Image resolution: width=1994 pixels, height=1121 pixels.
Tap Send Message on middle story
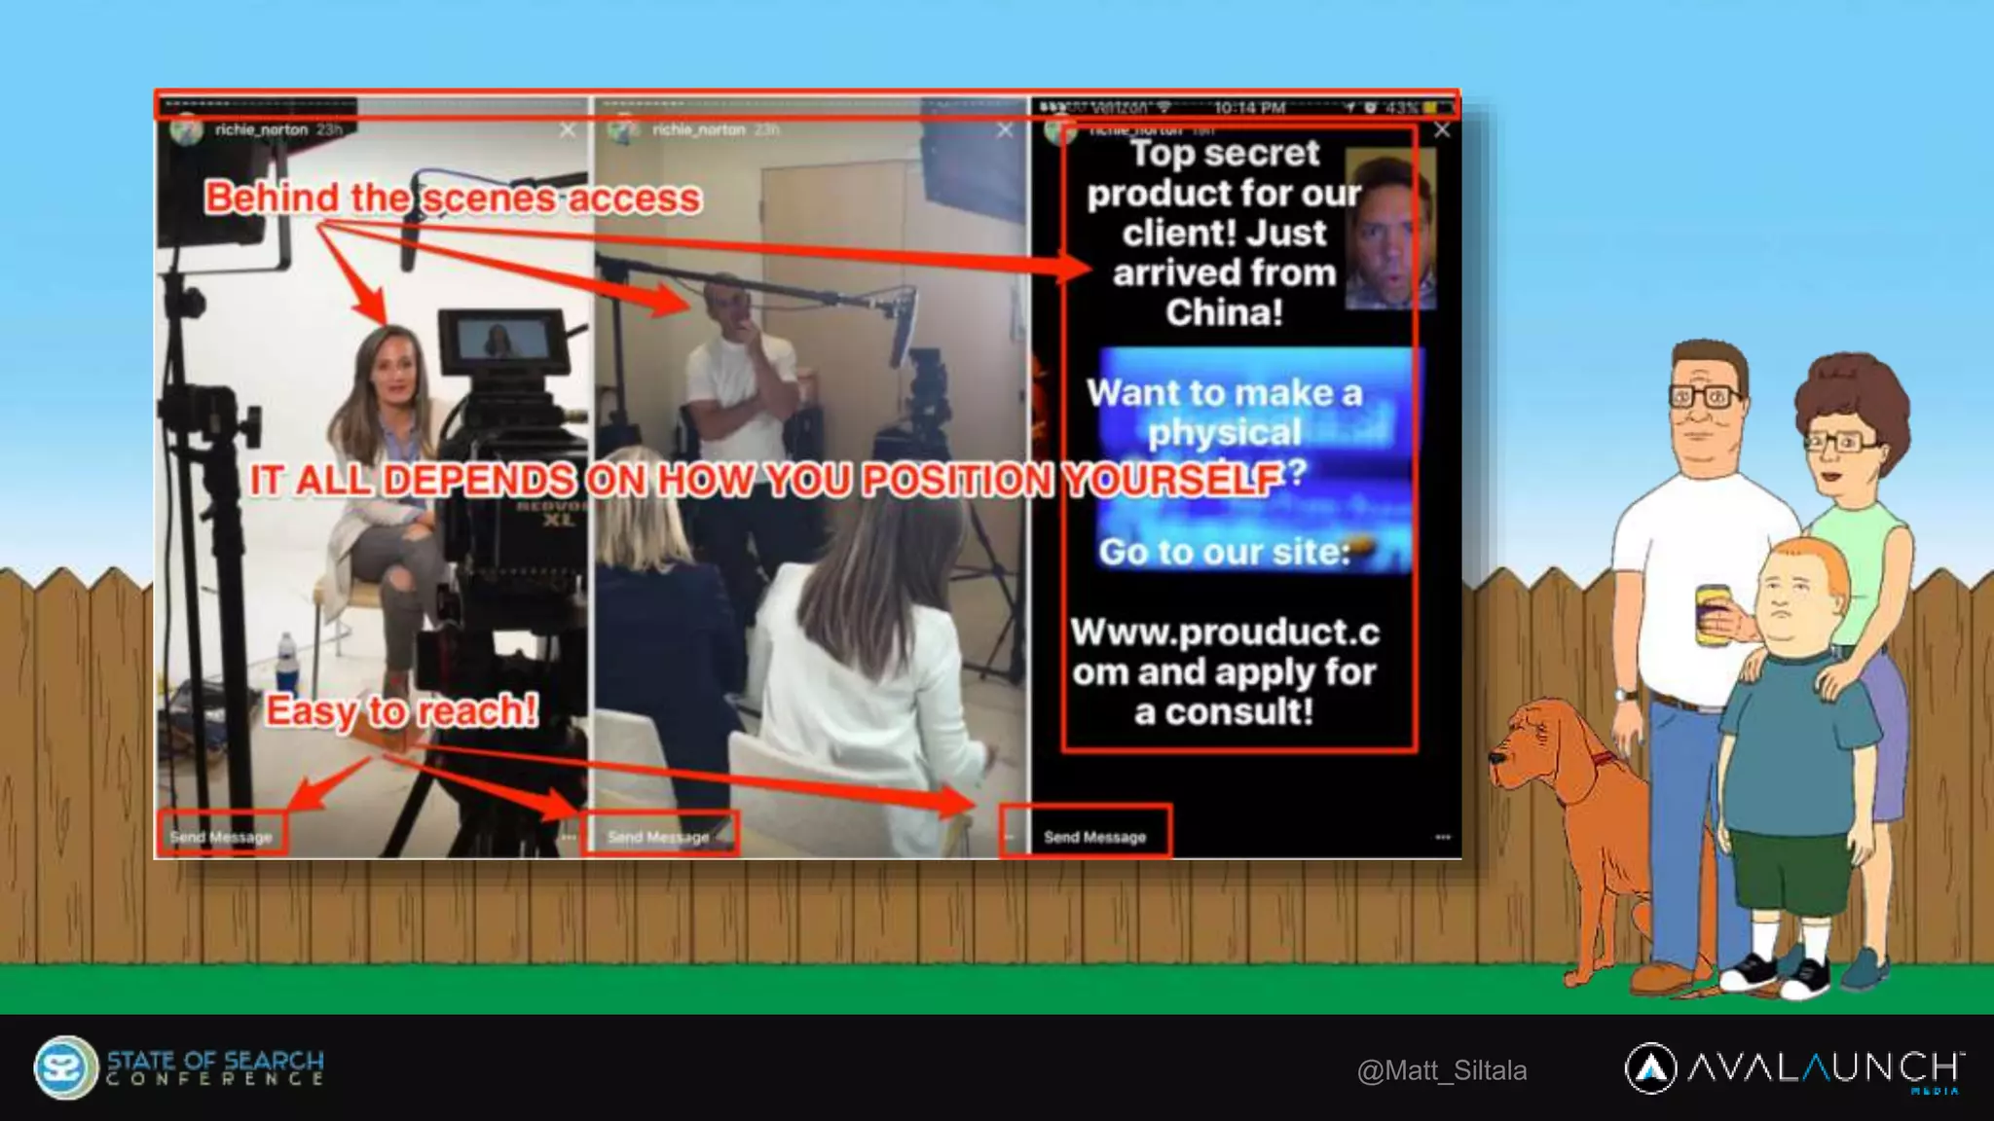tap(658, 837)
